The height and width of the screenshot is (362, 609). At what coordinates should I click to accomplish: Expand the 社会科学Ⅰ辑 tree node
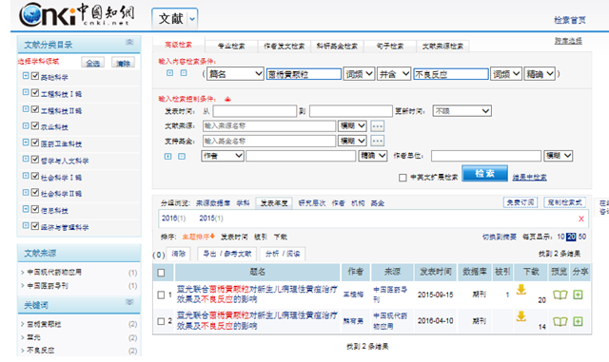(x=26, y=176)
